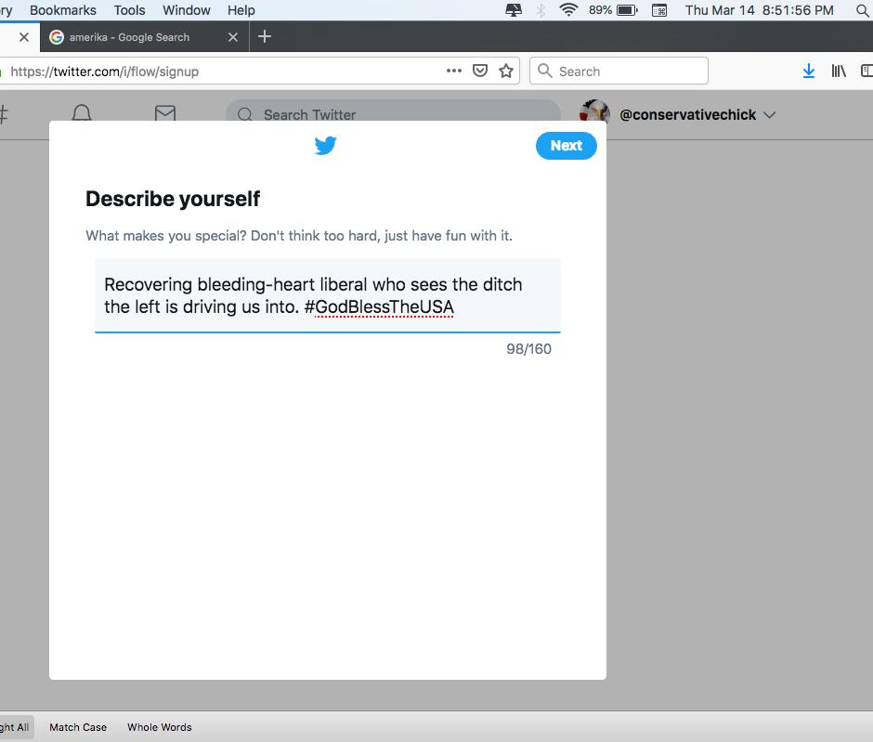Viewport: 873px width, 742px height.
Task: Toggle Match Case in find bar
Action: (78, 727)
